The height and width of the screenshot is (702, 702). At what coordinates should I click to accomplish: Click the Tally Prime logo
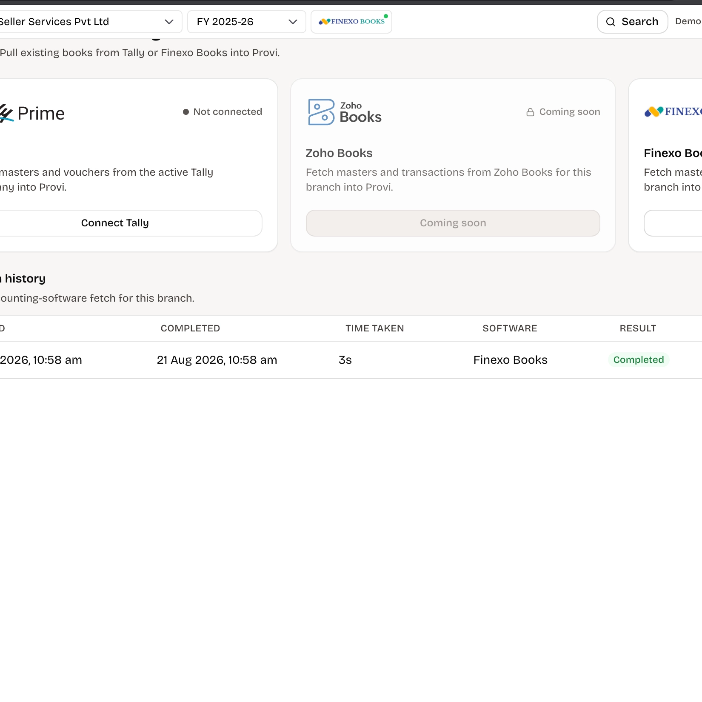(x=32, y=114)
